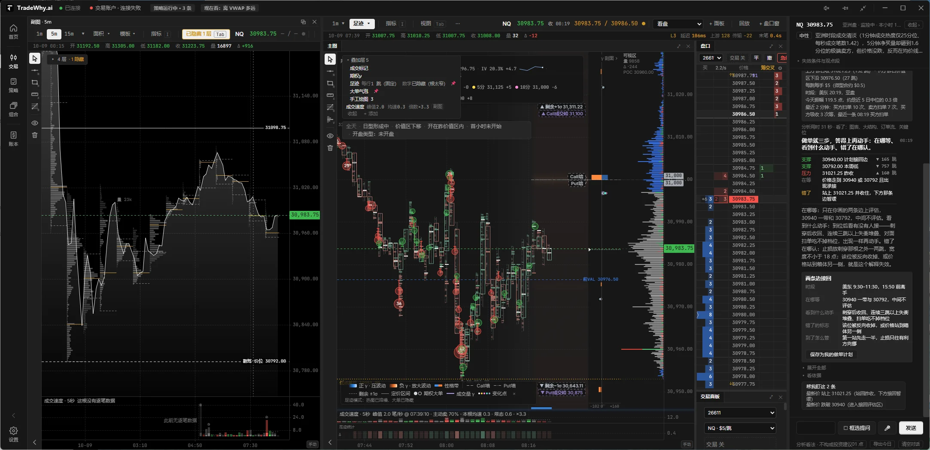Image resolution: width=930 pixels, height=450 pixels.
Task: Open the 模板 template dropdown
Action: 128,34
